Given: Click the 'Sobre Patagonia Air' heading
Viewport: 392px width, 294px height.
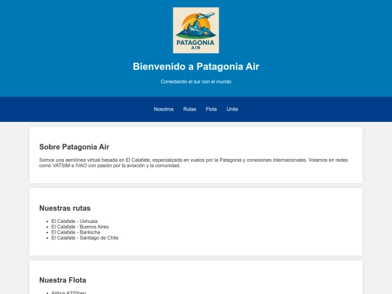Looking at the screenshot, I should (74, 147).
